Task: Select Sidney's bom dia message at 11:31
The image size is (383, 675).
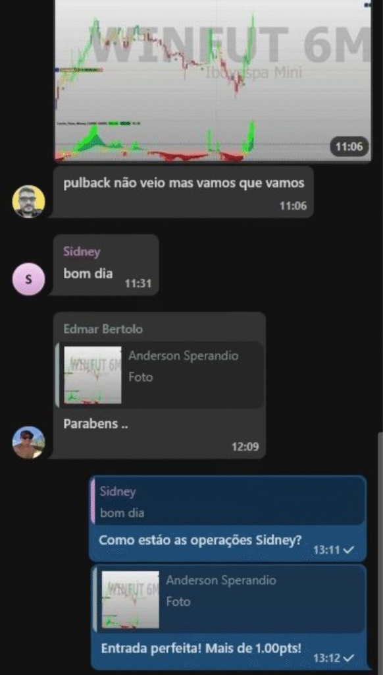Action: pos(106,265)
